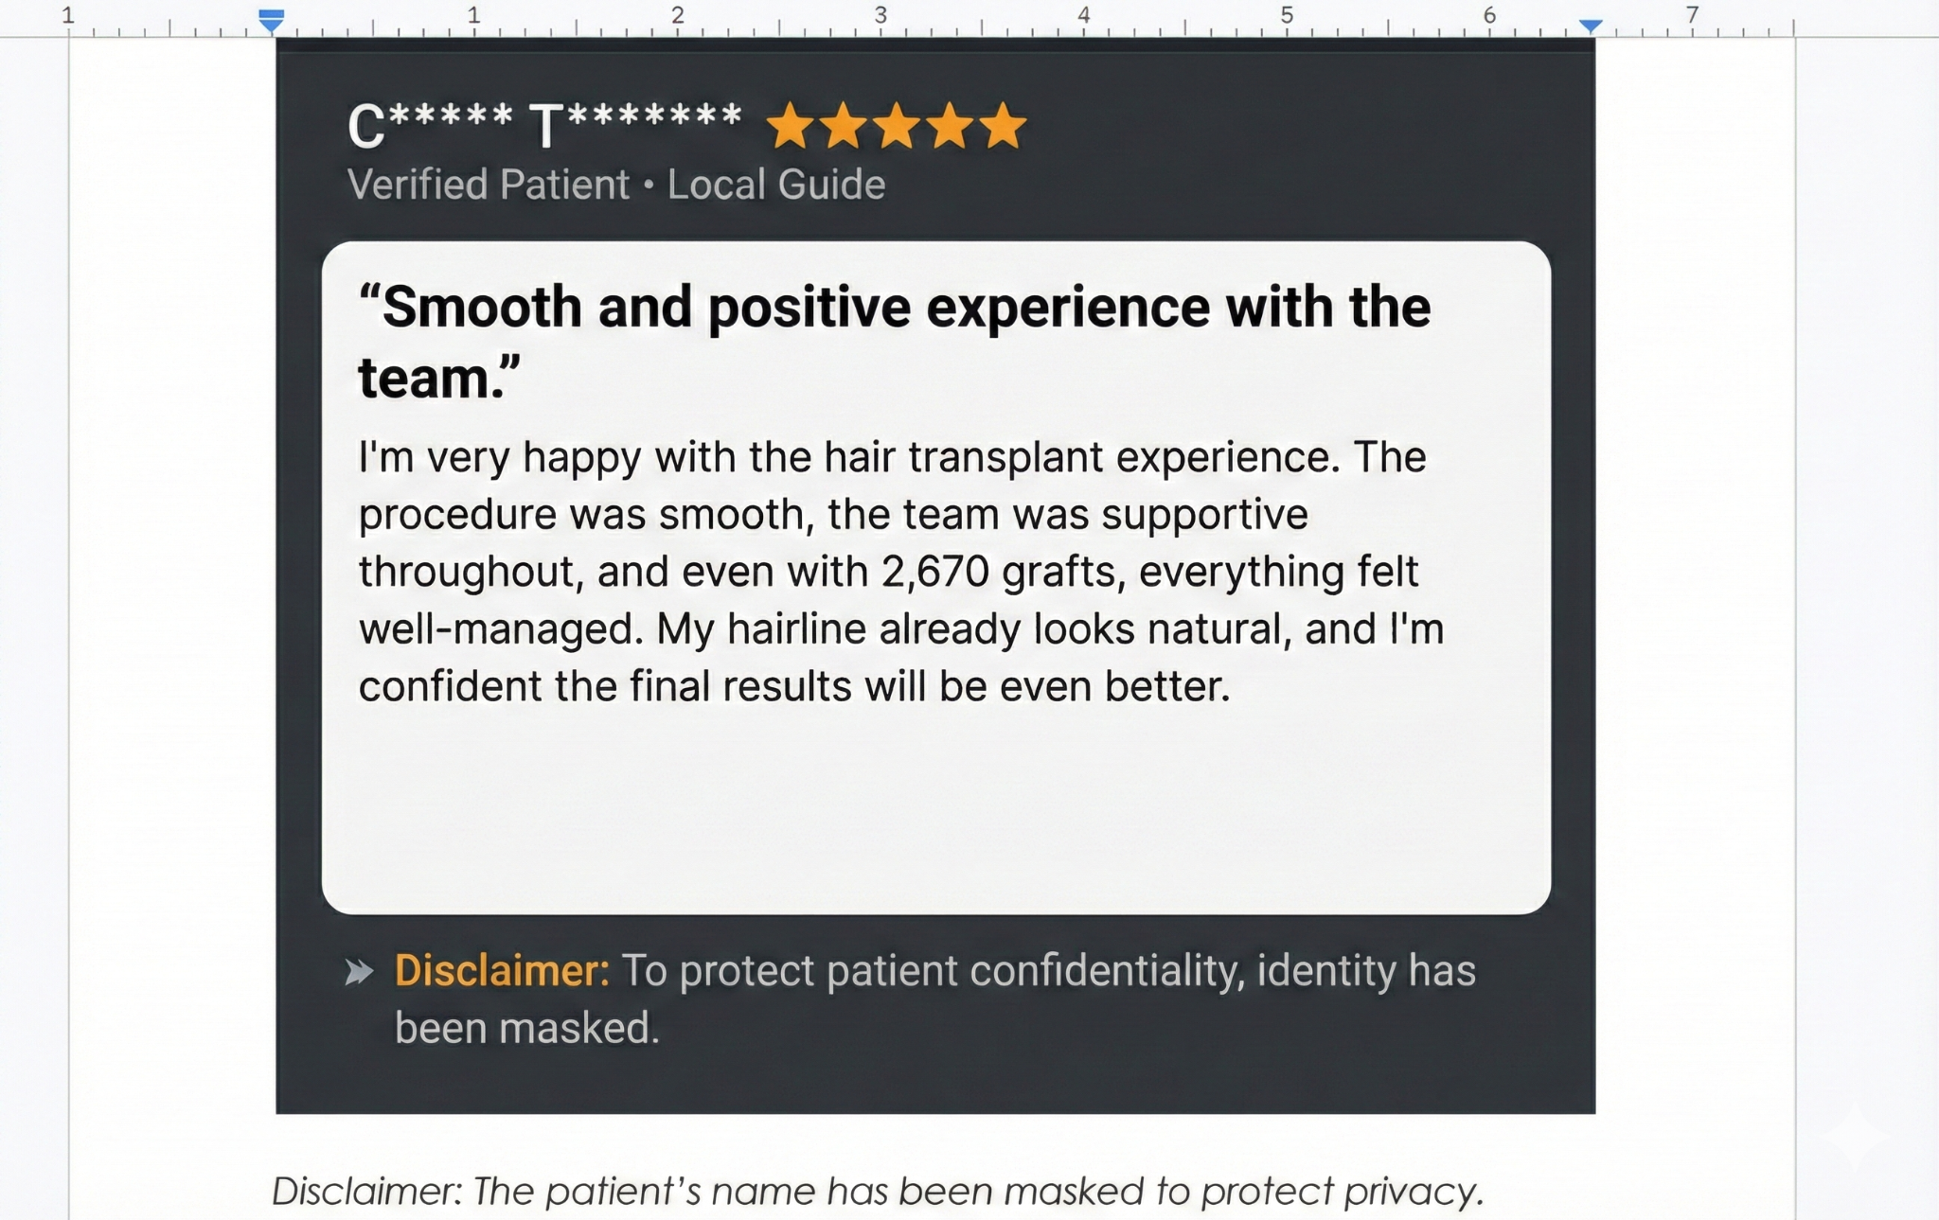This screenshot has width=1939, height=1220.
Task: Click the 3-inch mark on the ruler
Action: (881, 16)
